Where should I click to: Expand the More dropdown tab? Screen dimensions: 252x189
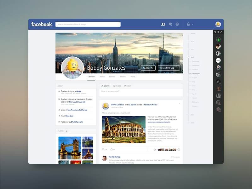133,77
